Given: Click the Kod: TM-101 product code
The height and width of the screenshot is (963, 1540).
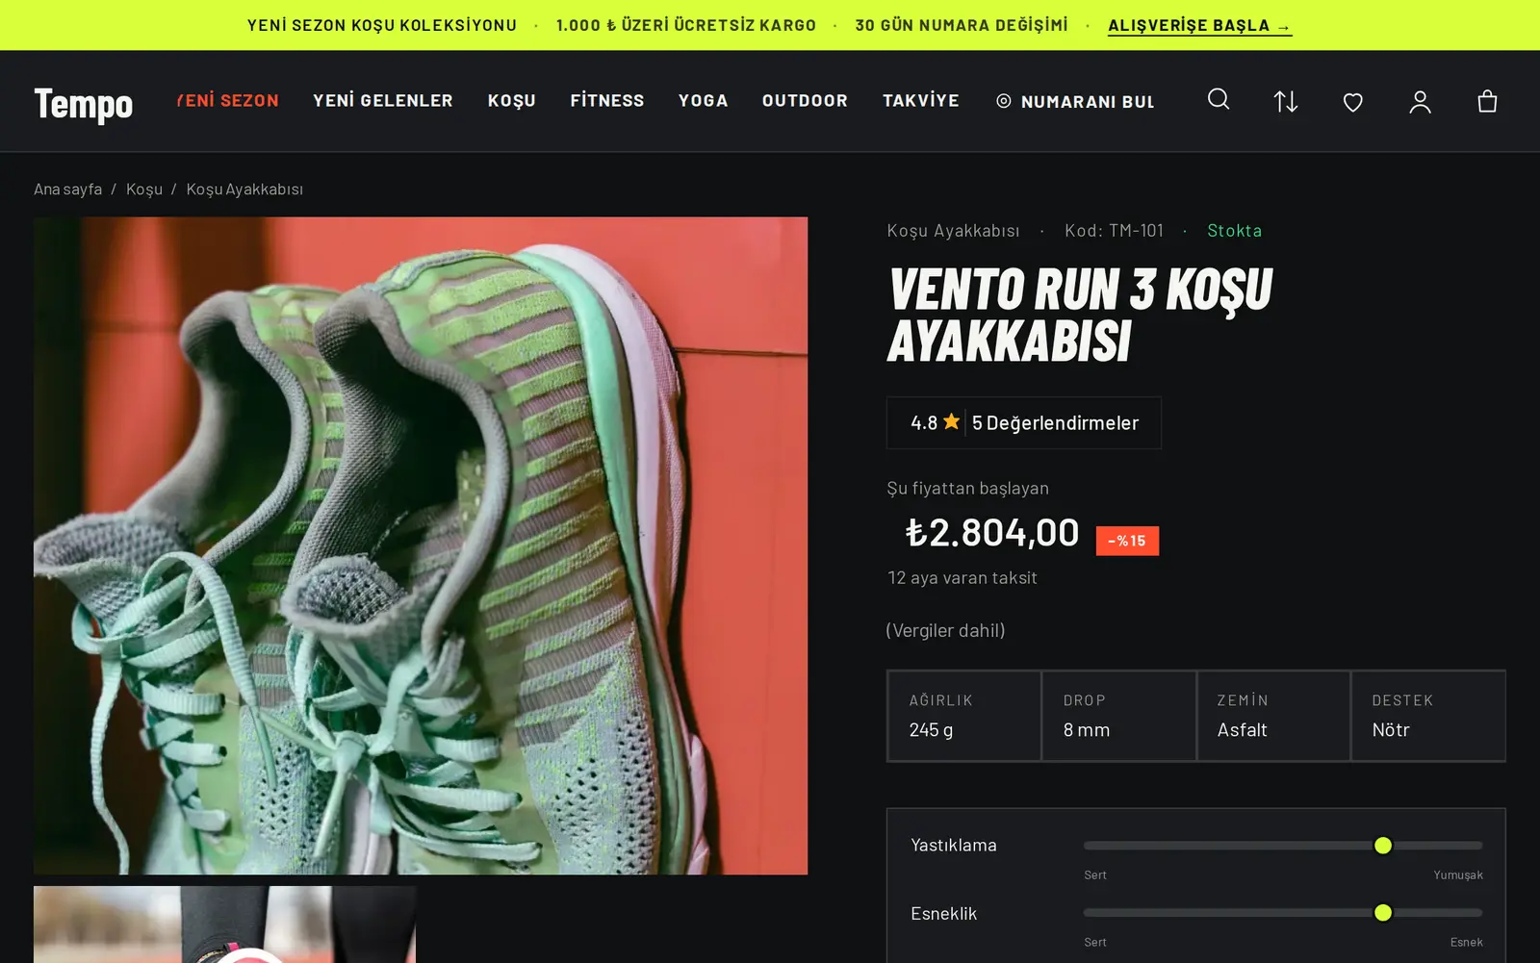Looking at the screenshot, I should point(1114,230).
